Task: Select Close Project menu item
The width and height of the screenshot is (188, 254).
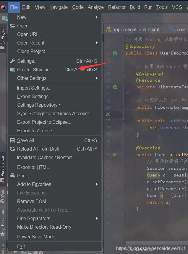Action: point(55,51)
